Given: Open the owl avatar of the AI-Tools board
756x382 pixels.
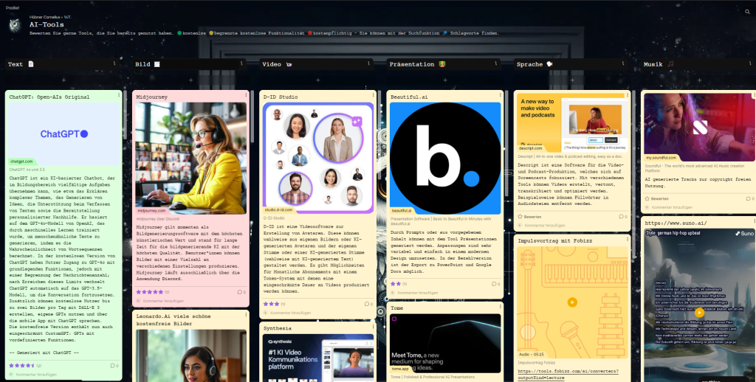Looking at the screenshot, I should (x=15, y=25).
